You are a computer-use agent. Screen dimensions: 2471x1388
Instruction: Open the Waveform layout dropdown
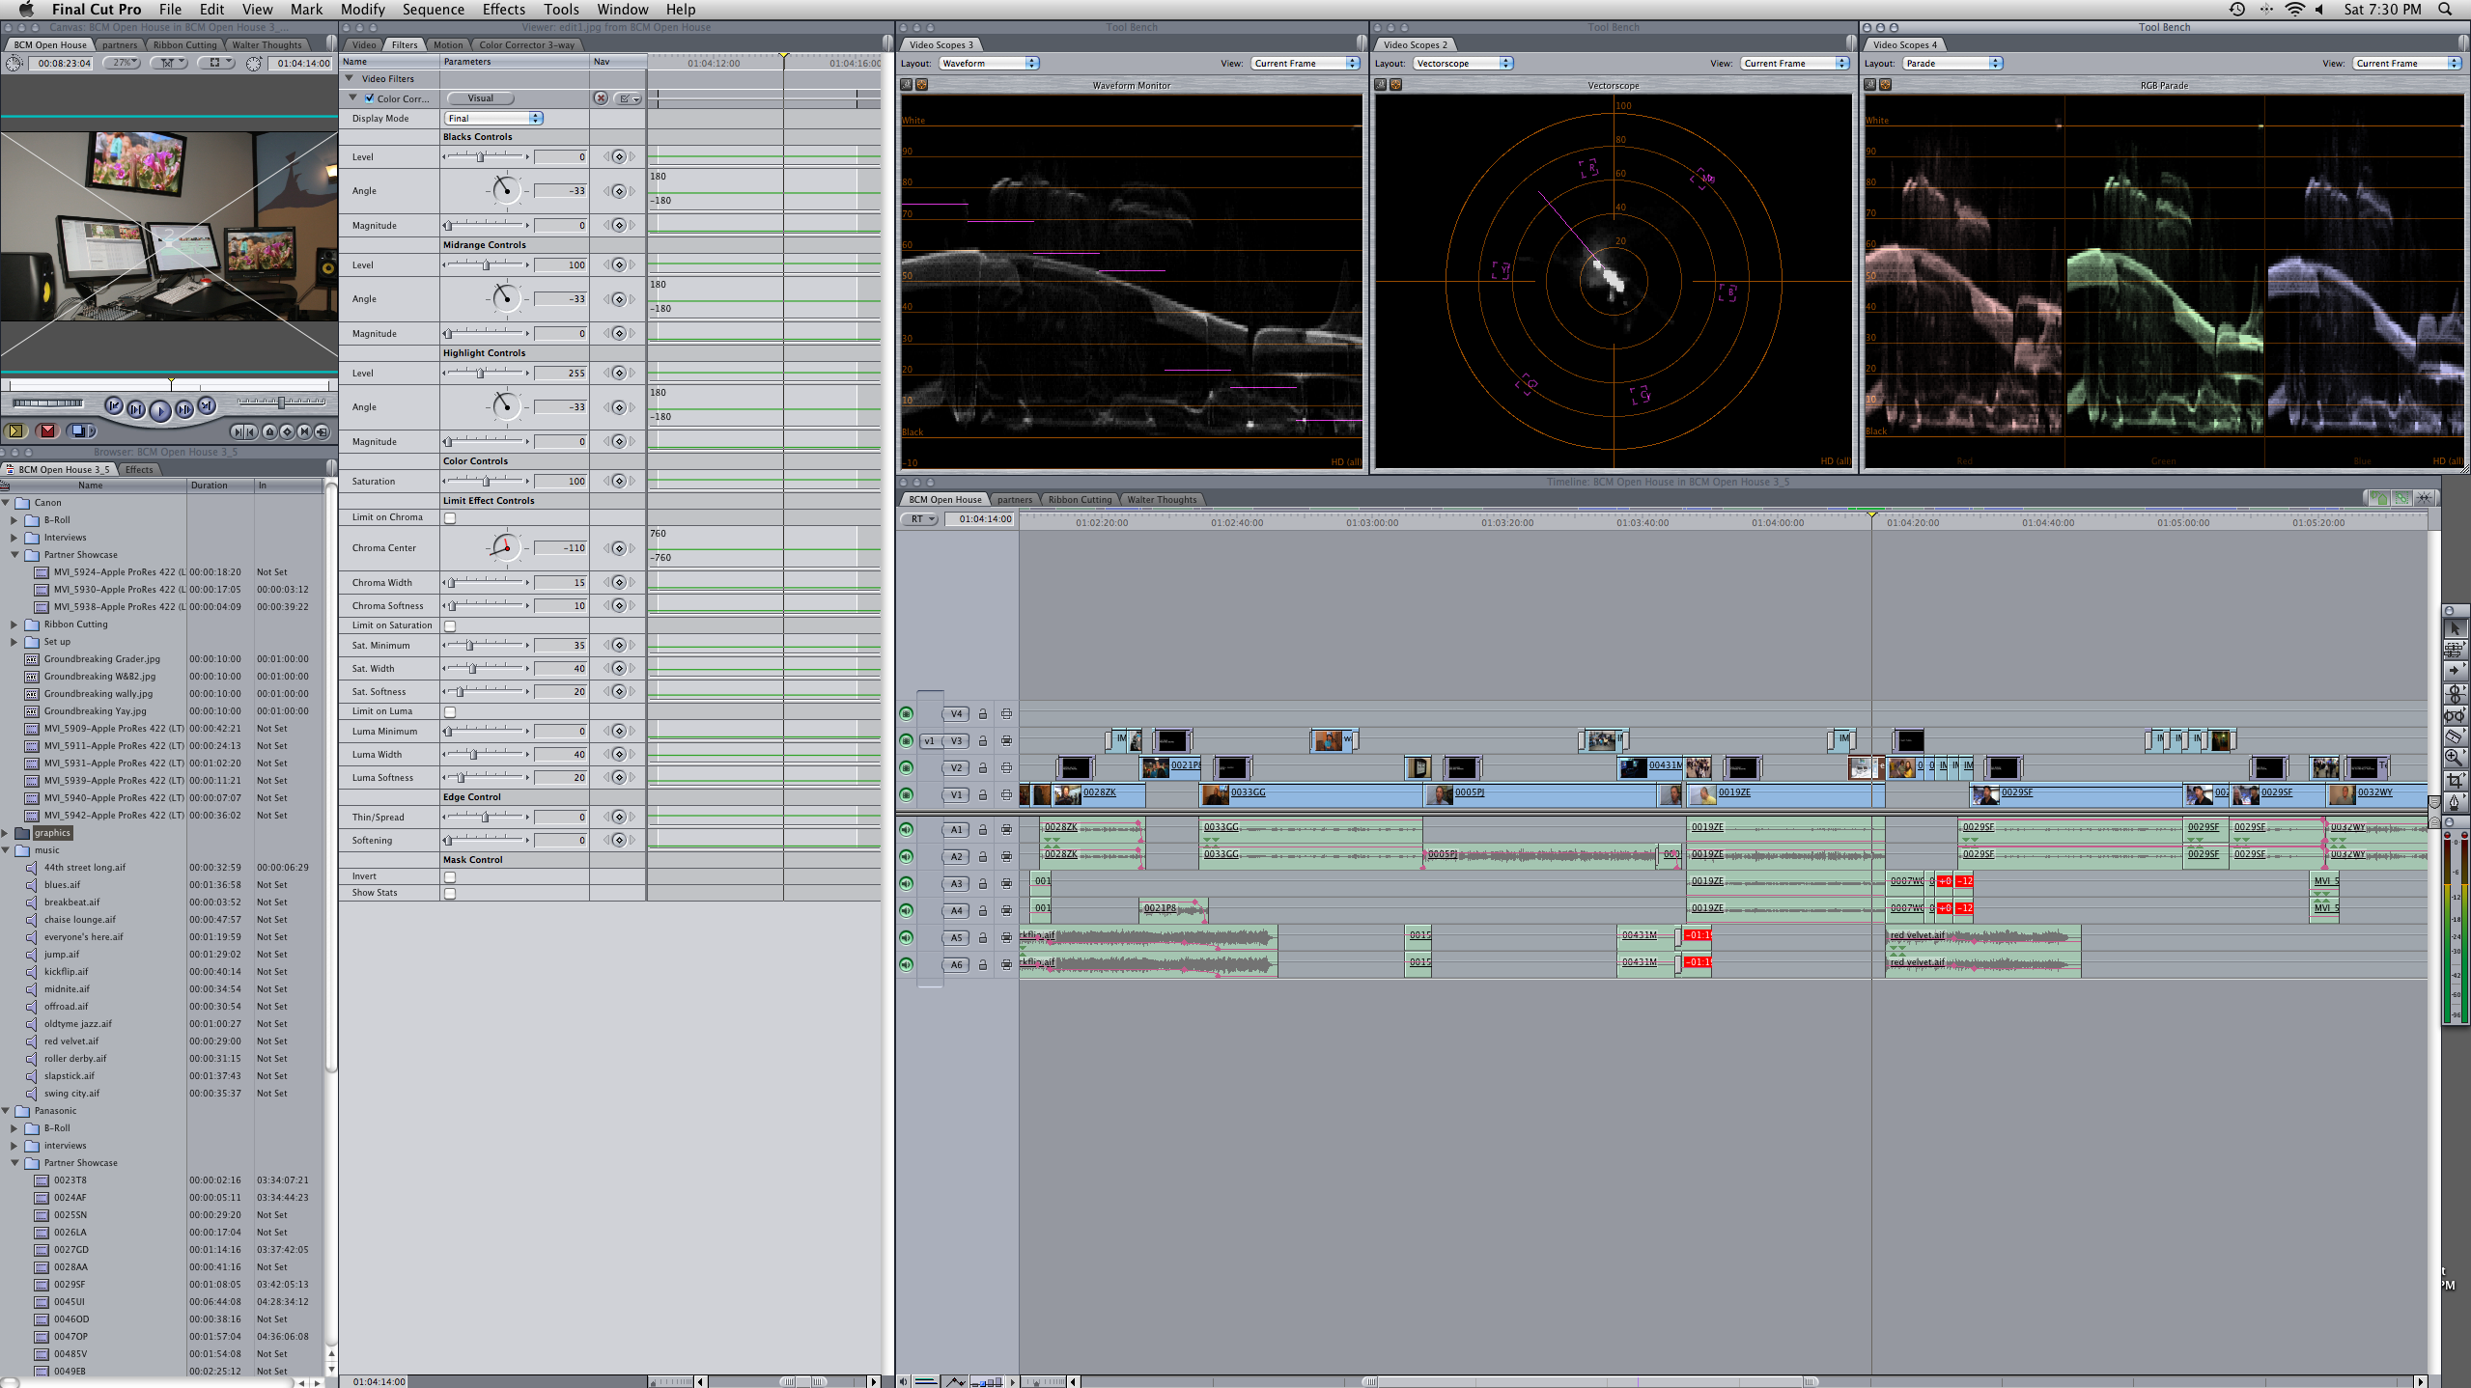tap(989, 63)
